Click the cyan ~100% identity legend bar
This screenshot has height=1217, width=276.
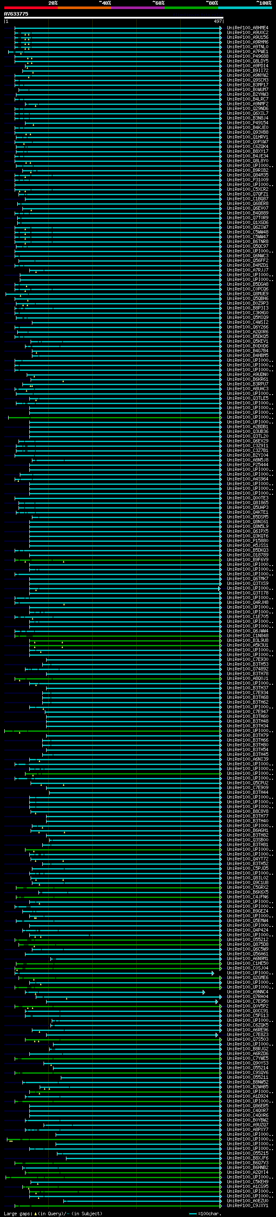point(245,8)
